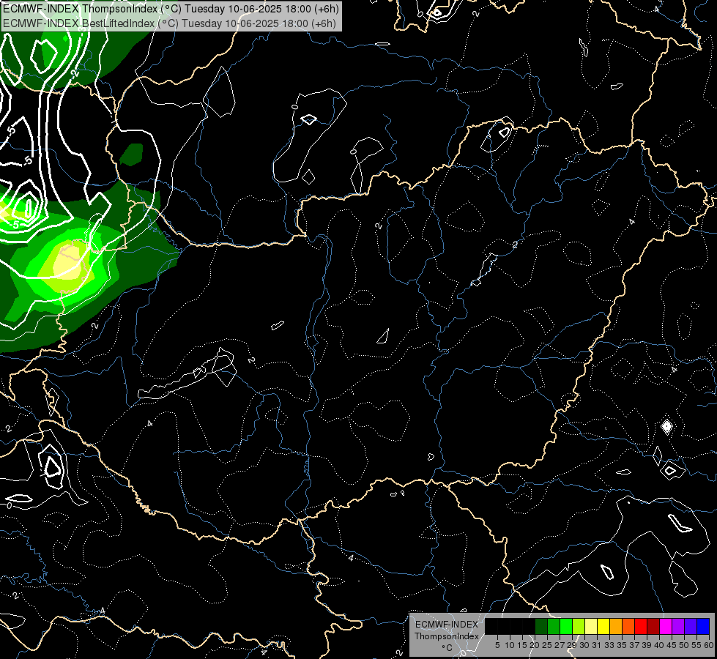Select the pale yellow 30–31 legend swatch

591,626
